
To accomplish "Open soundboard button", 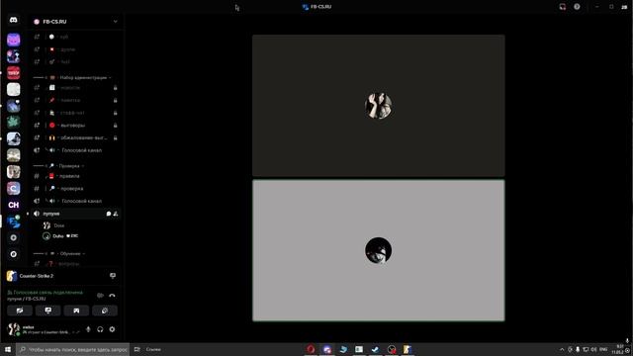I will pos(105,311).
